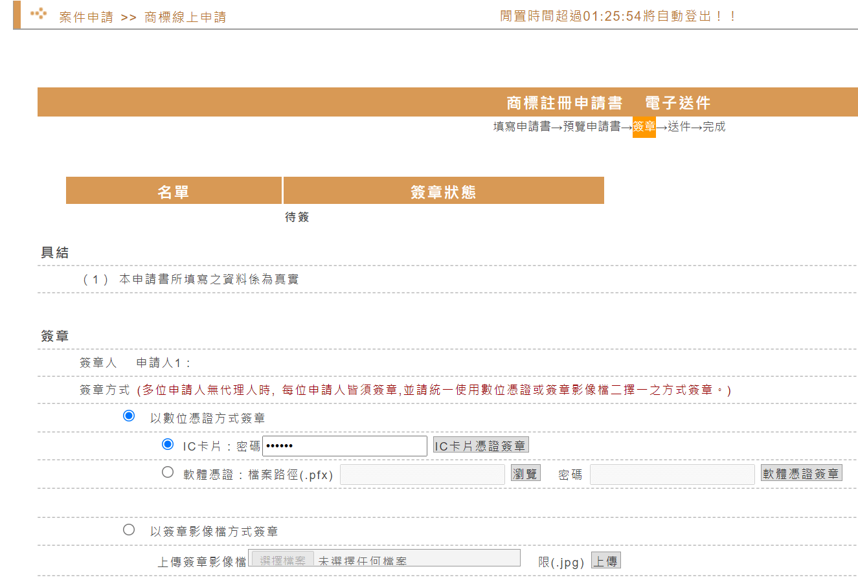Screen dimensions: 858x582
Task: Click the 完成 step text
Action: [714, 127]
